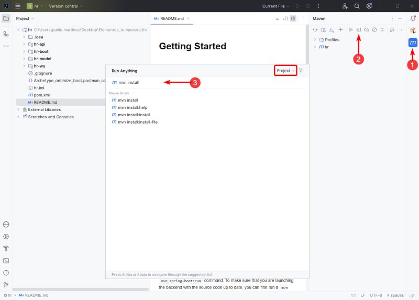The image size is (419, 300).
Task: Open the main hamburger menu
Action: coord(18,6)
